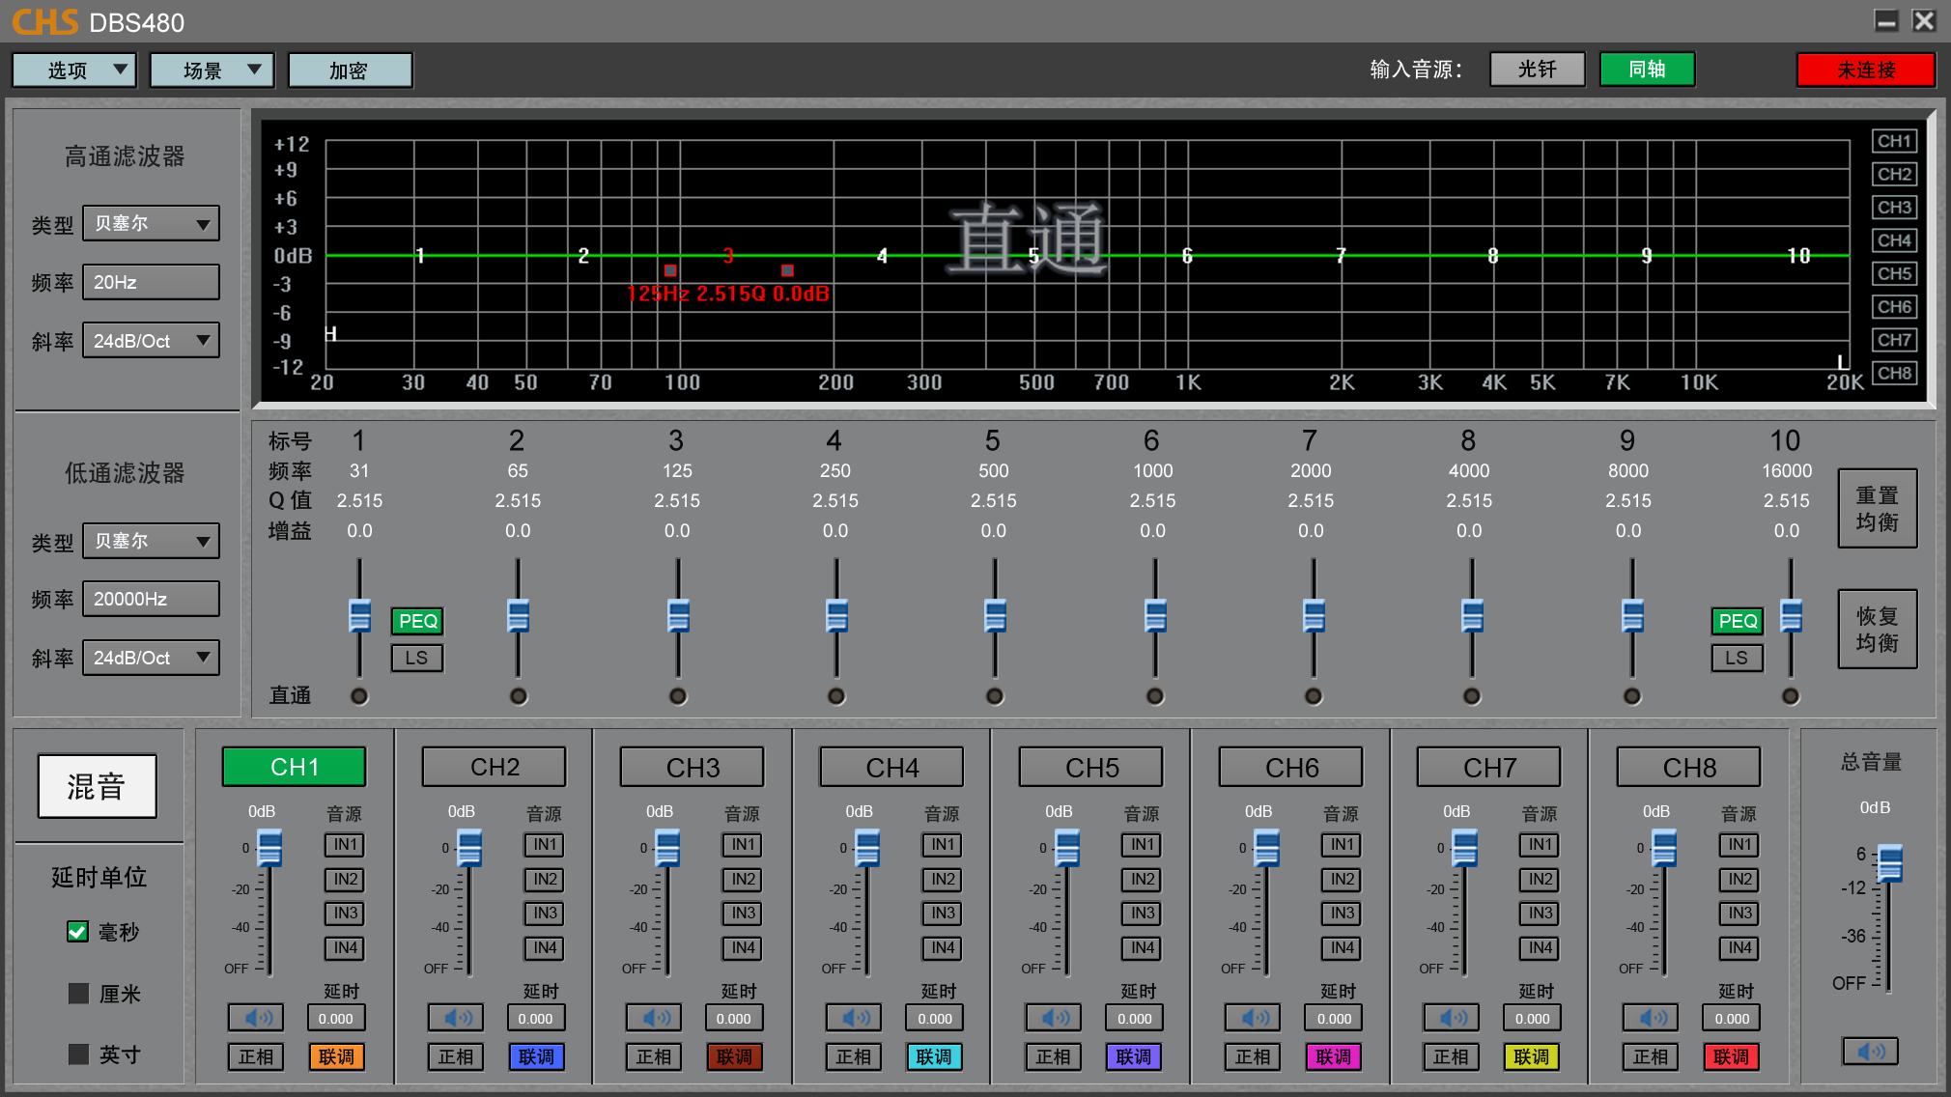Screen dimensions: 1951x1097
Task: Select red EQ node 3 on graph
Action: point(728,255)
